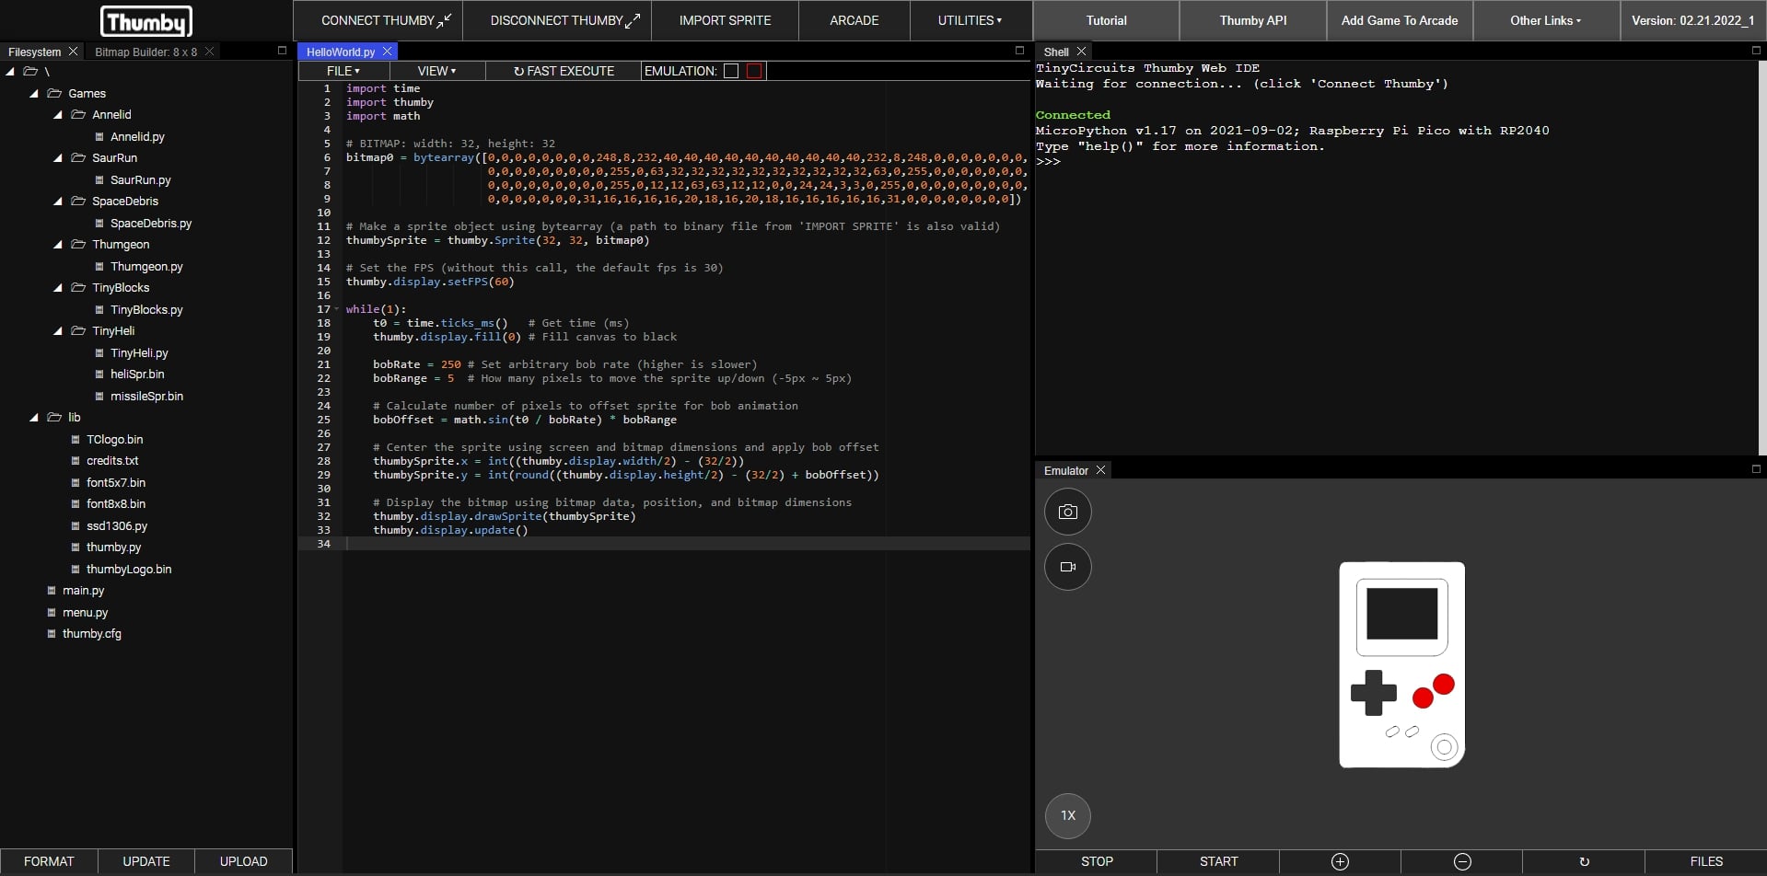The image size is (1767, 876).
Task: Enable the white emulation checkbox
Action: pyautogui.click(x=731, y=71)
